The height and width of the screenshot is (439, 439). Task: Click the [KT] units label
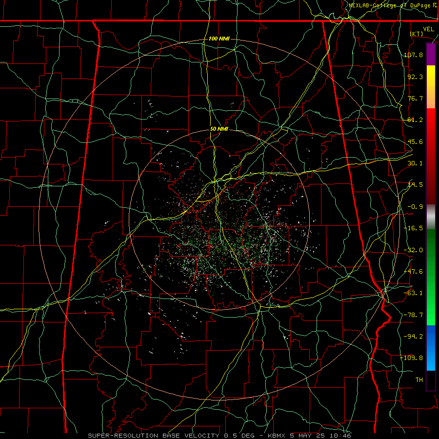tap(417, 34)
